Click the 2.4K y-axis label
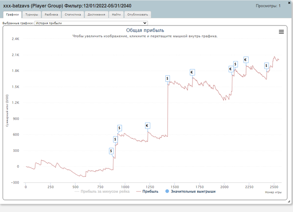Image resolution: width=293 pixels, height=212 pixels. coord(15,39)
